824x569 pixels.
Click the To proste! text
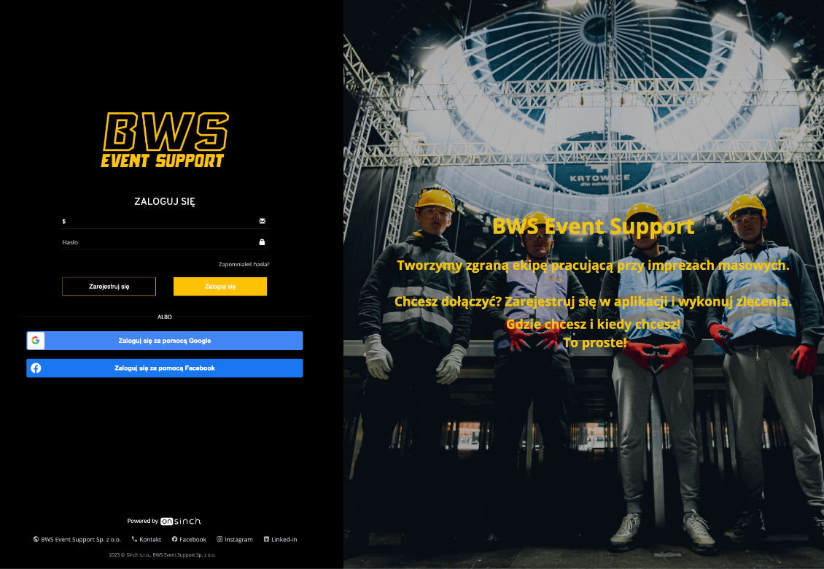[x=595, y=343]
